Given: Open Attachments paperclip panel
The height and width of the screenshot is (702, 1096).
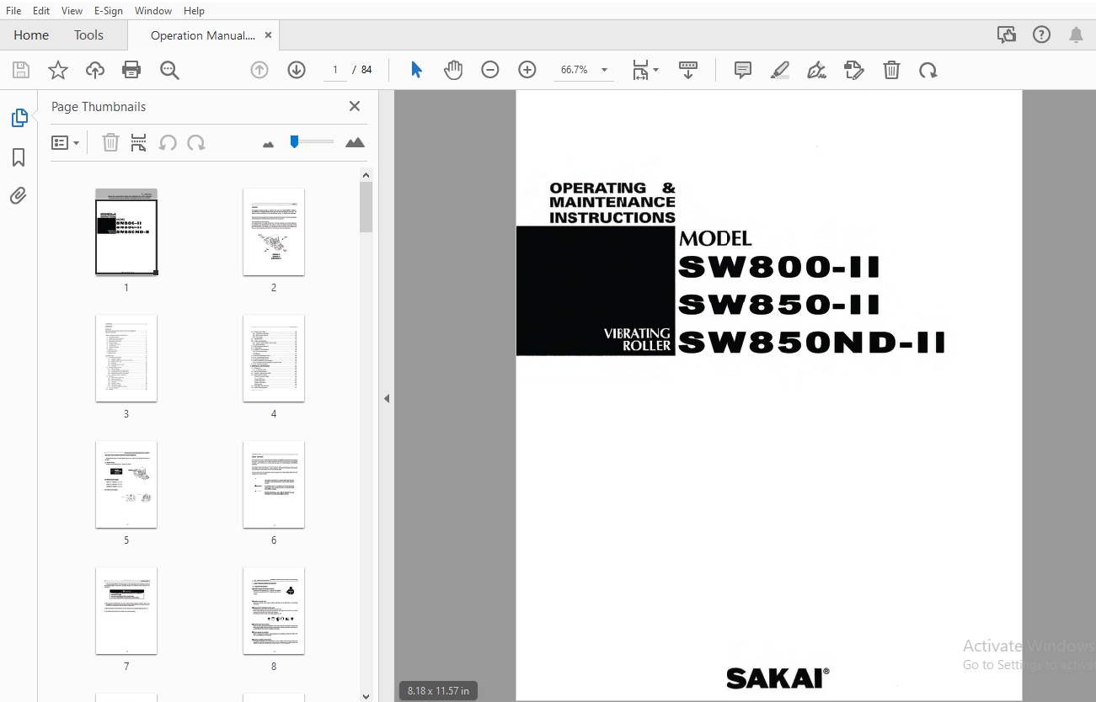Looking at the screenshot, I should [19, 196].
